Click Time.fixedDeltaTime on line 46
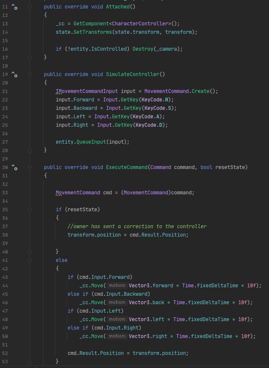This screenshot has height=368, width=269. [x=201, y=303]
